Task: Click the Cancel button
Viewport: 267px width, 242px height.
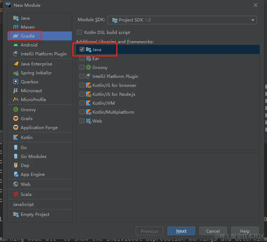Action: 213,231
